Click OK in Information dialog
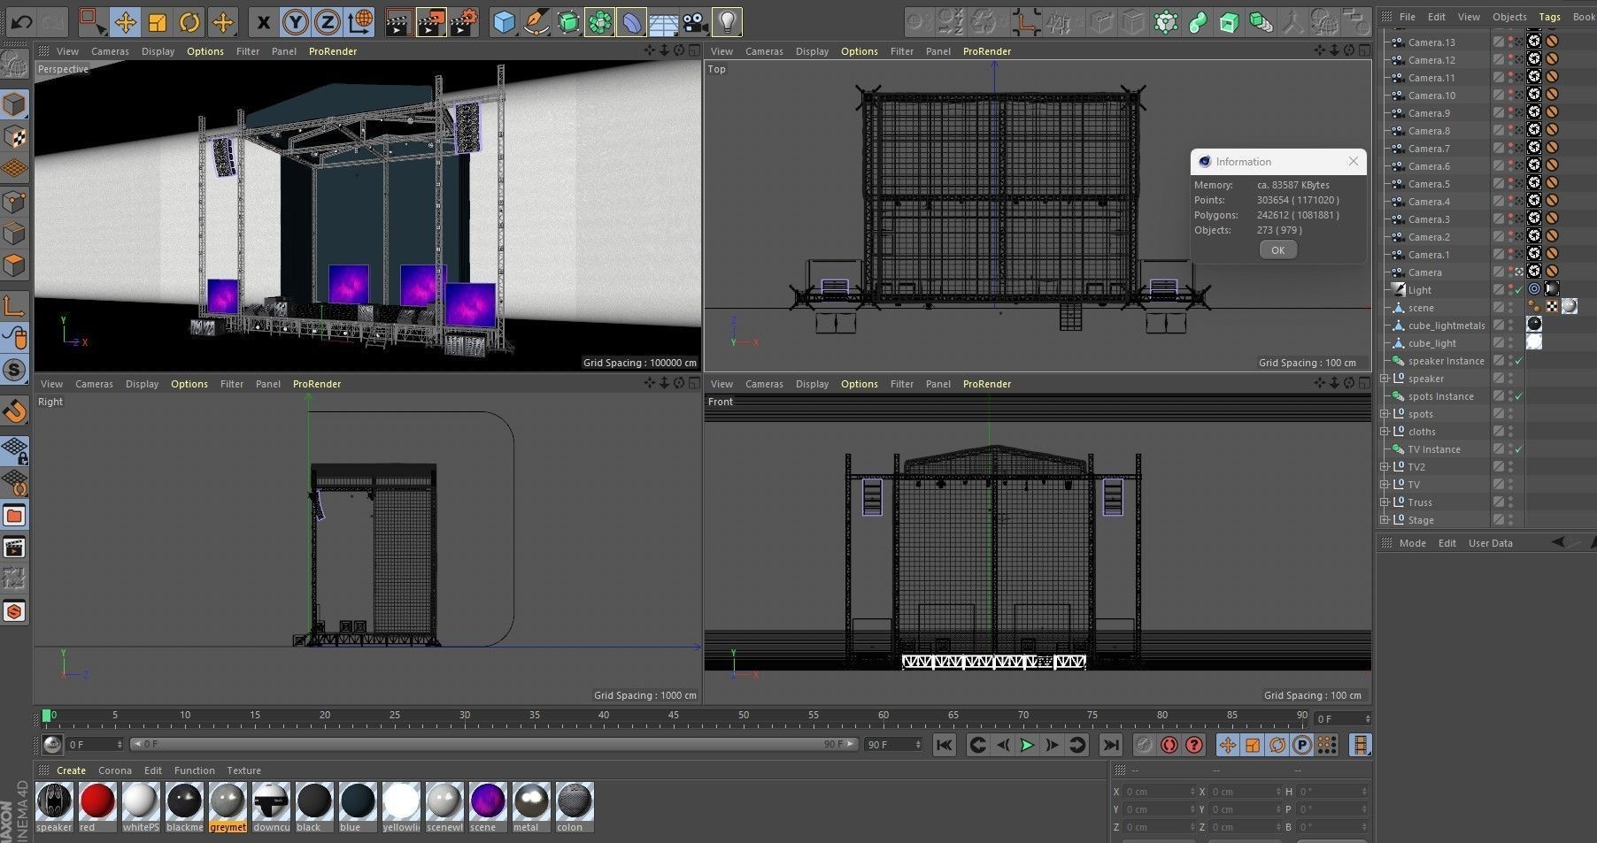Viewport: 1597px width, 843px height. (x=1277, y=250)
